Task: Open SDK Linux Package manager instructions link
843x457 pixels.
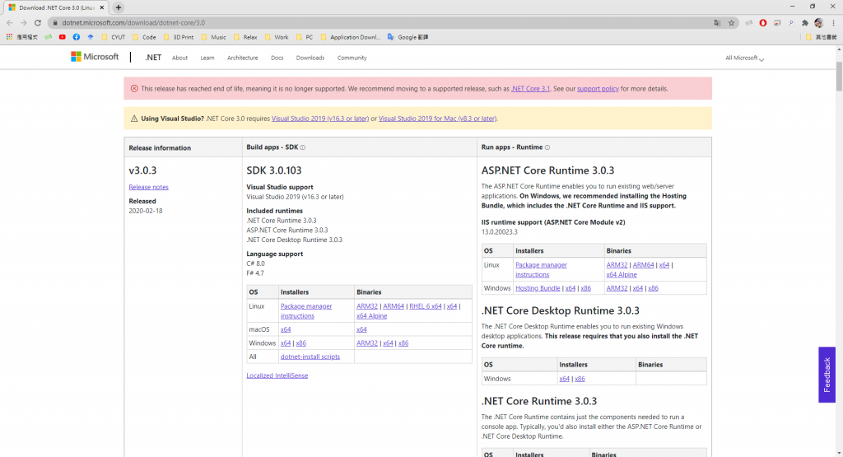Action: [x=306, y=310]
